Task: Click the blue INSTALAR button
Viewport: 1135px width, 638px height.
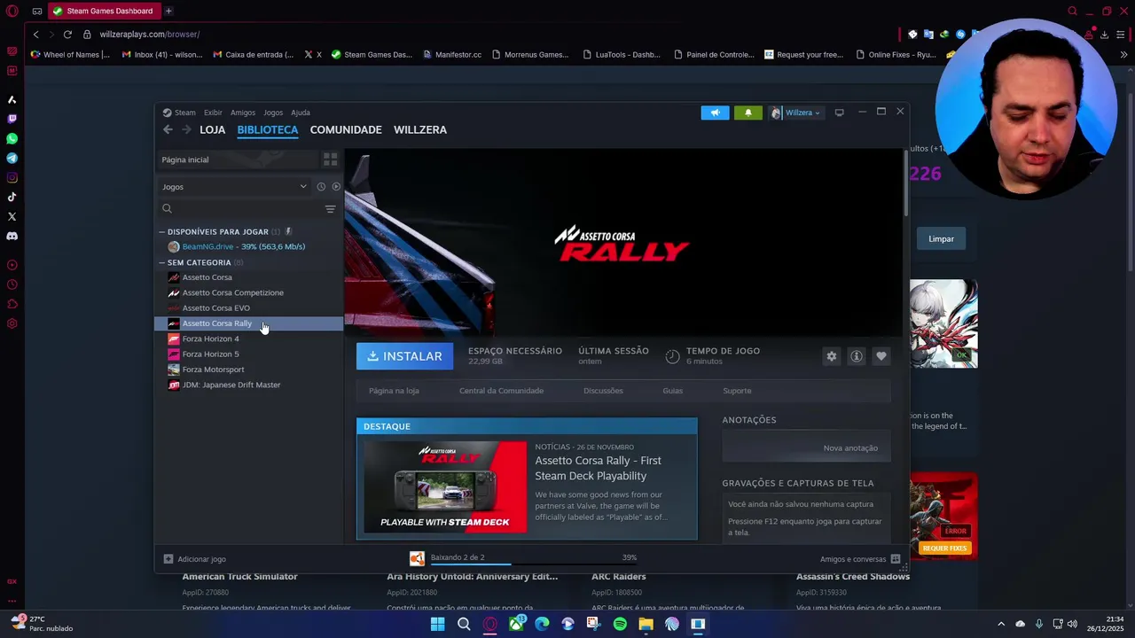Action: pos(404,356)
